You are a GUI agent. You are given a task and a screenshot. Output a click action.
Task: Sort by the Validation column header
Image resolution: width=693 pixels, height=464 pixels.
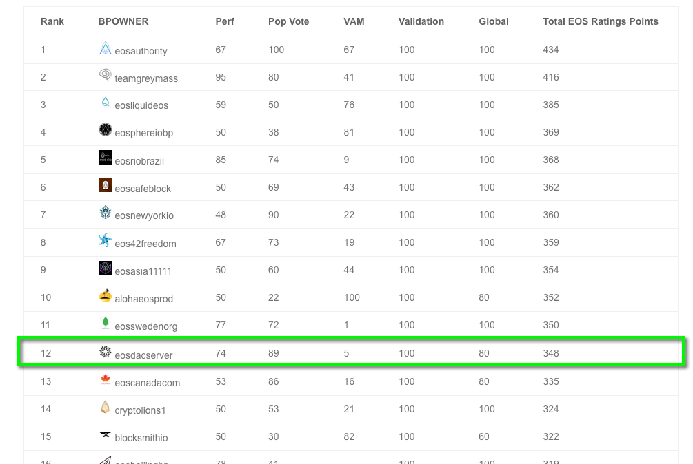[x=421, y=21]
